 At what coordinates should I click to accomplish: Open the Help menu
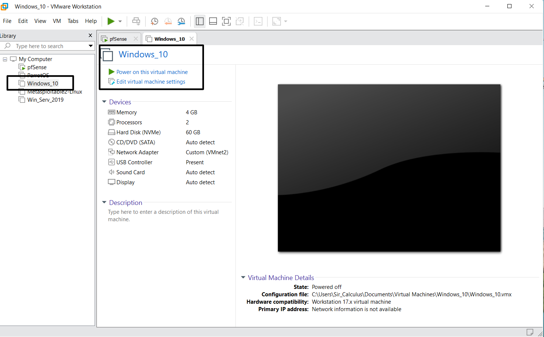click(91, 21)
